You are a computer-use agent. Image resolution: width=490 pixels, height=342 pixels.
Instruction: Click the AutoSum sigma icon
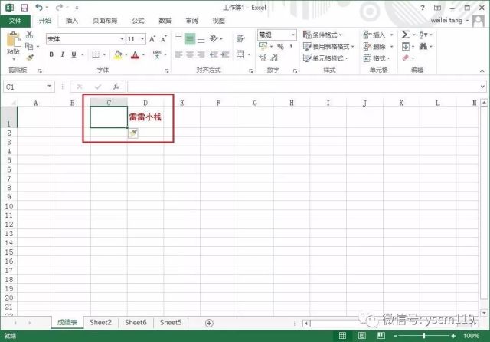(x=405, y=35)
